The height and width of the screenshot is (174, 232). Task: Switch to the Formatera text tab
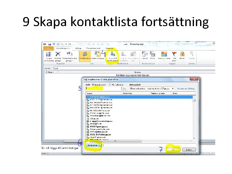click(x=93, y=48)
